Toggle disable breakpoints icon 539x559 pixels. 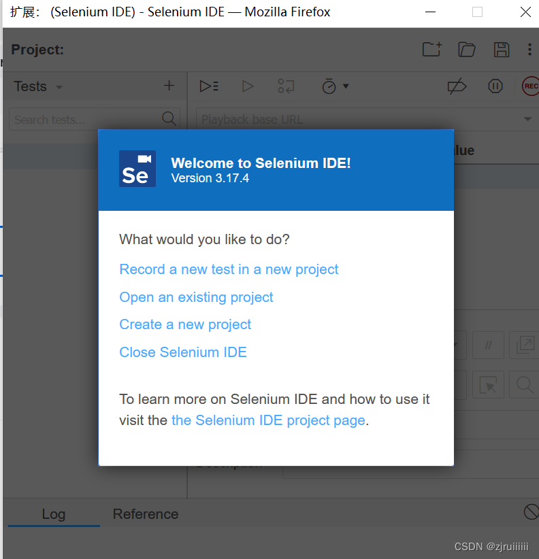pyautogui.click(x=457, y=86)
